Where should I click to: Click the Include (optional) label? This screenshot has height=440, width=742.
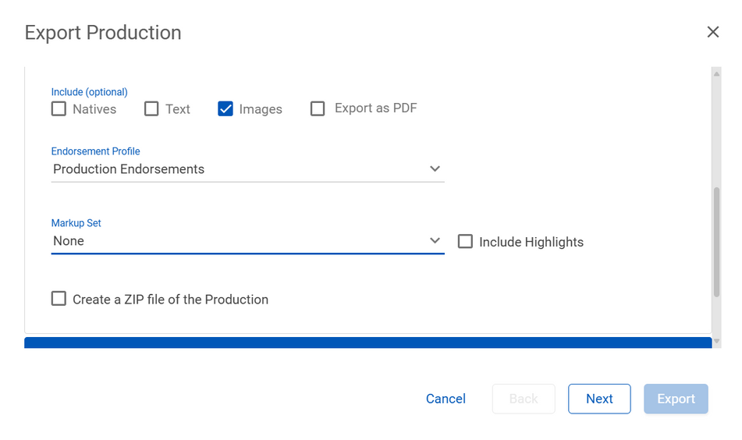(89, 92)
